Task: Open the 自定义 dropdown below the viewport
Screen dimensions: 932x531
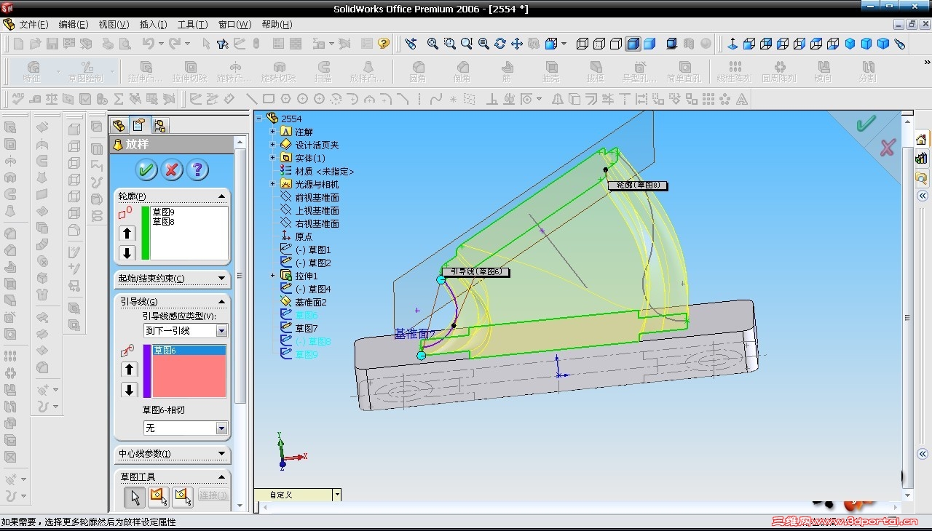Action: coord(336,495)
